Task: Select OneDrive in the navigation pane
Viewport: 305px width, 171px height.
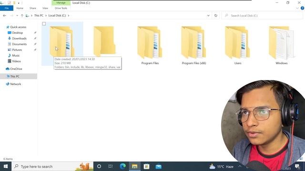Action: tap(16, 69)
